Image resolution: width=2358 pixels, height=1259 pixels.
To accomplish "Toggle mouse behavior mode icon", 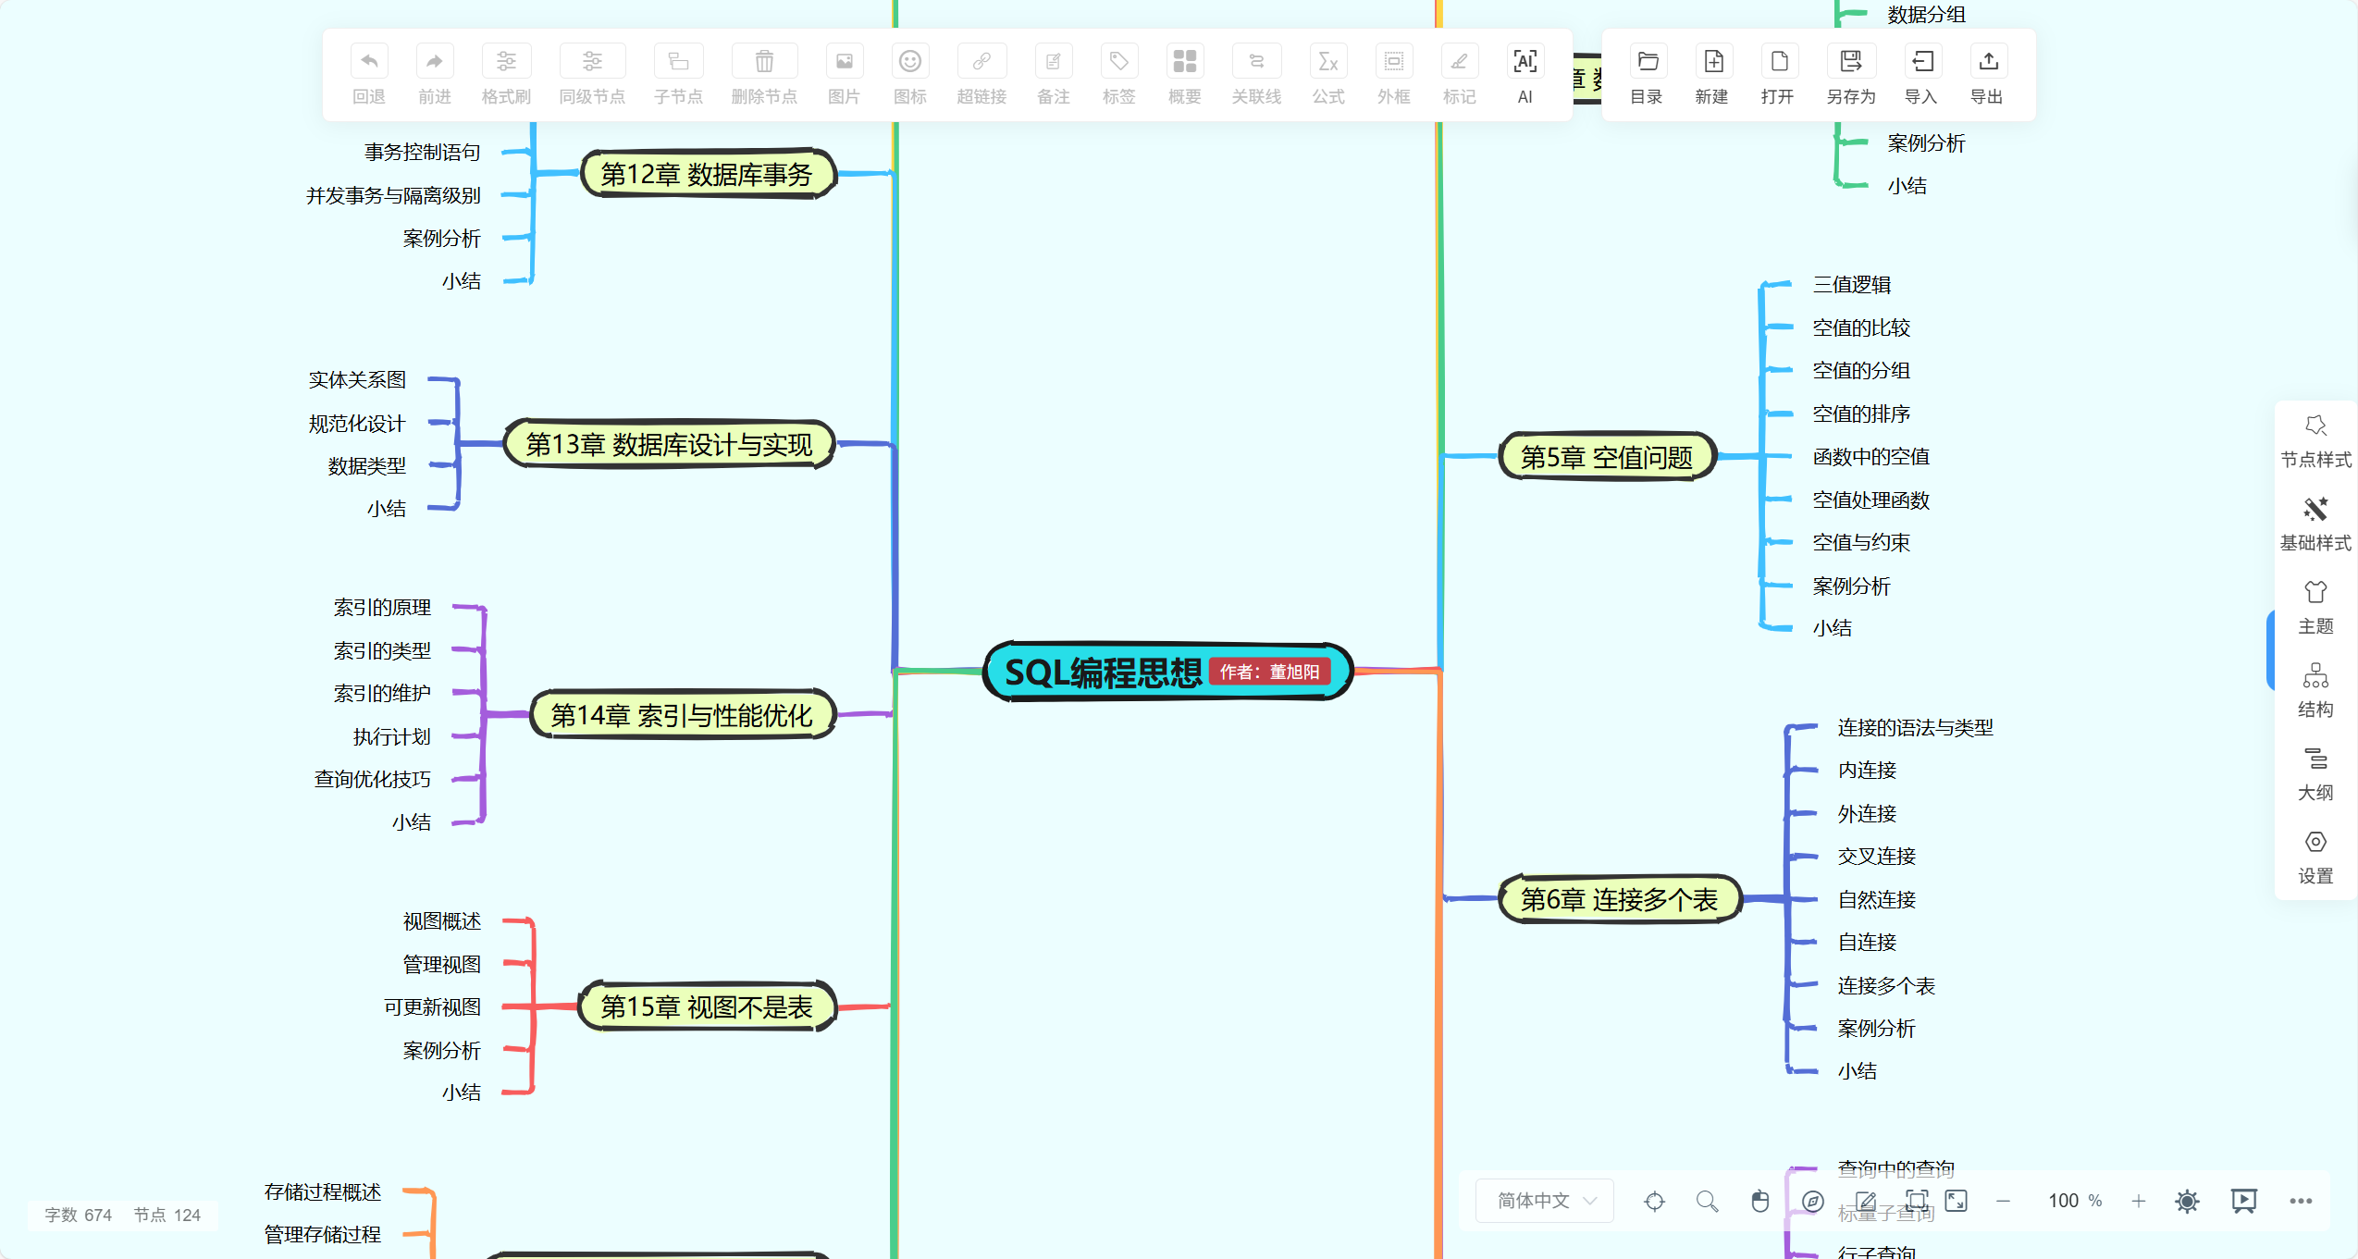I will point(1759,1201).
